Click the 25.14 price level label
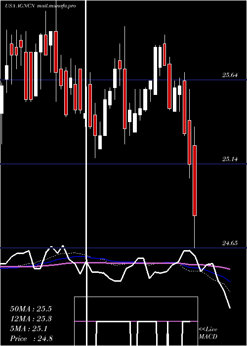The width and height of the screenshot is (247, 346). coord(230,159)
